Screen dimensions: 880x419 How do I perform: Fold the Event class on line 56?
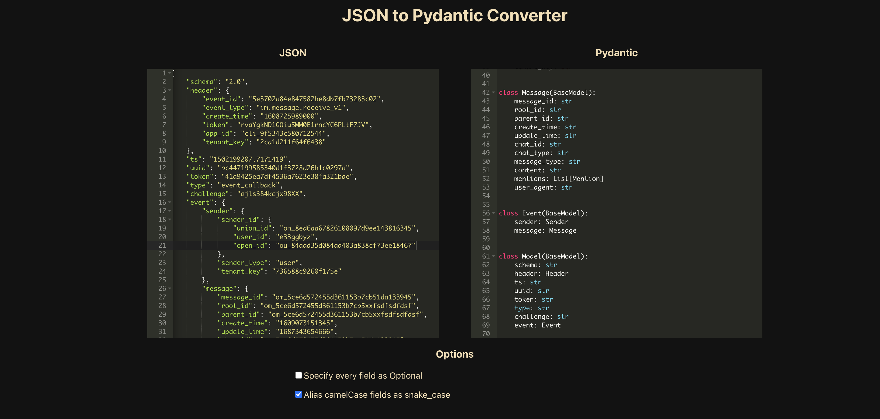pyautogui.click(x=493, y=213)
